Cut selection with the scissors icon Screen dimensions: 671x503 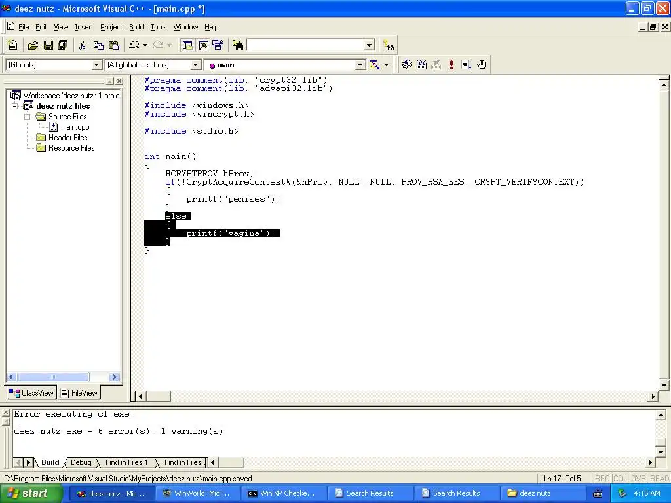click(82, 45)
